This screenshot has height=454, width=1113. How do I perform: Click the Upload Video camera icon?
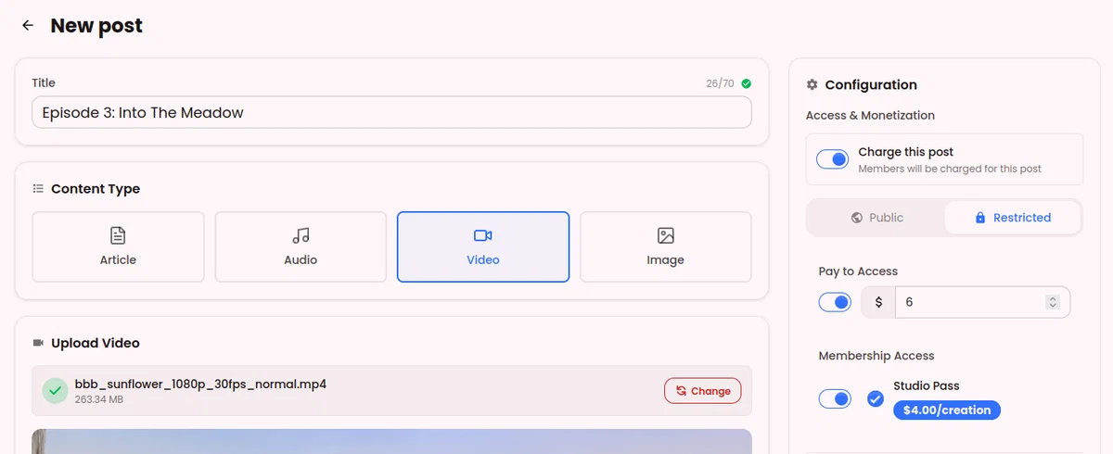(x=38, y=343)
